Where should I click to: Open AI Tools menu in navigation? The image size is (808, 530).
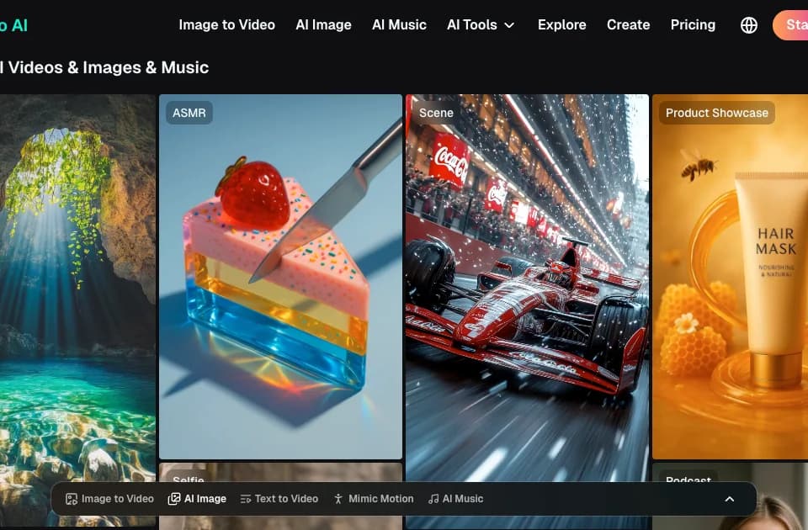click(481, 24)
